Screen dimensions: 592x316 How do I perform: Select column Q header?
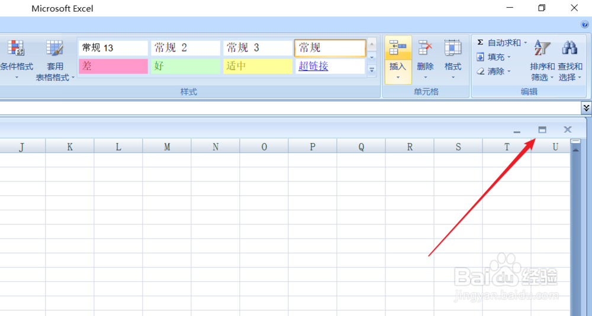[361, 146]
